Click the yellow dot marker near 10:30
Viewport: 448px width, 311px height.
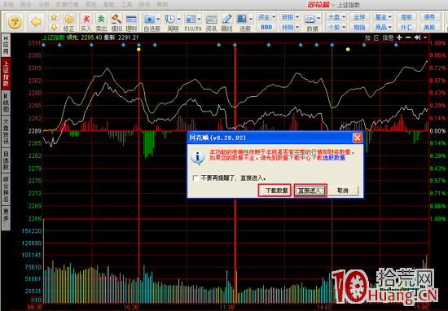(x=138, y=50)
